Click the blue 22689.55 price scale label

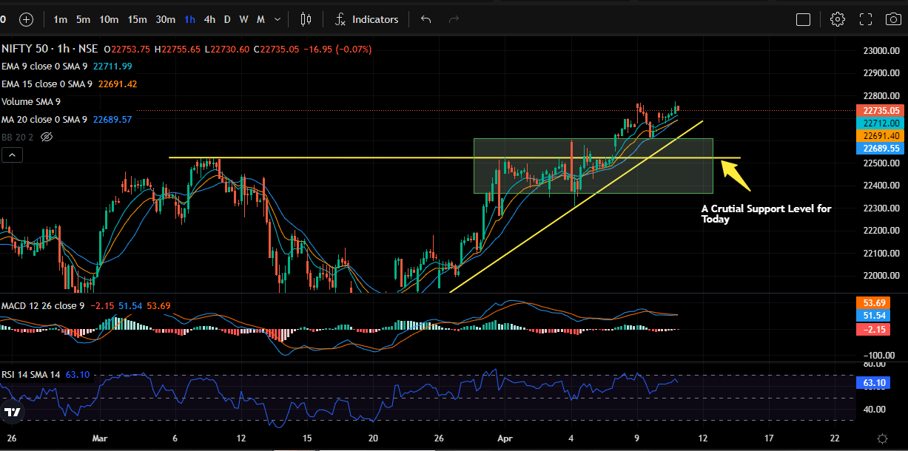tap(880, 149)
